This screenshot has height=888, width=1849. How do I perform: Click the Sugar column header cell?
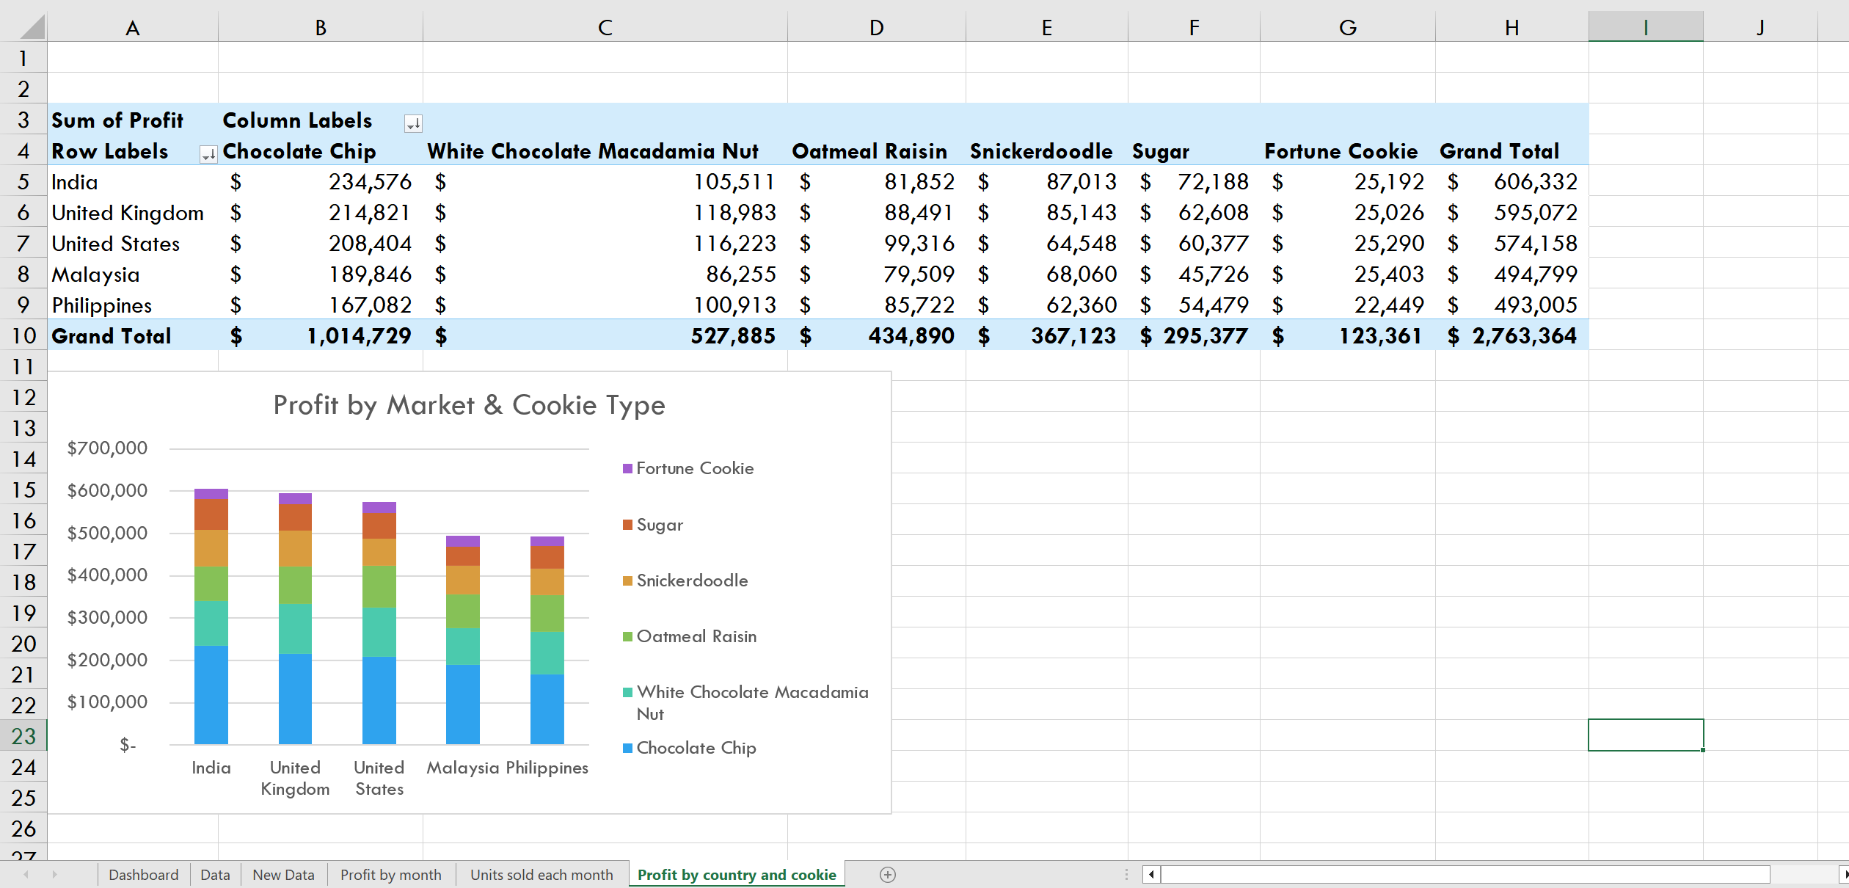point(1195,150)
